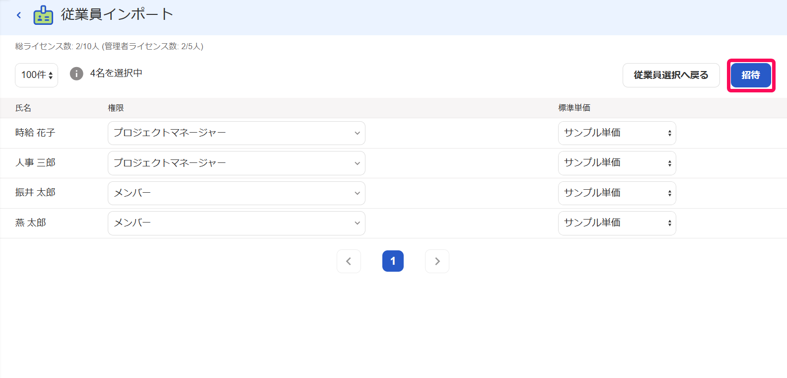Click the employee ID badge icon

pos(43,15)
